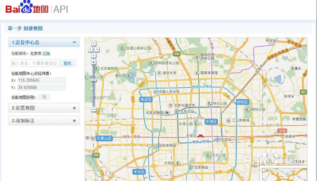
Task: Click the 丰台区 district label
Action: (139, 172)
